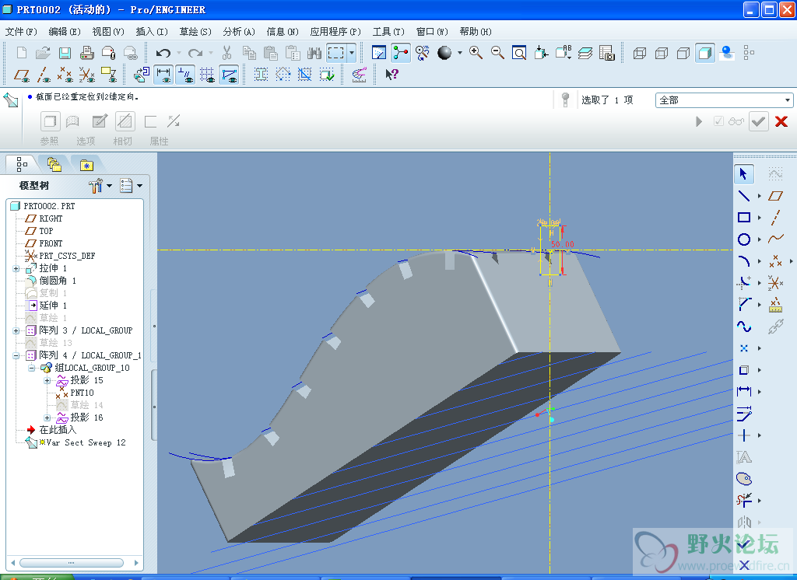The image size is (797, 580).
Task: Expand the 投影 16 tree node
Action: click(47, 418)
